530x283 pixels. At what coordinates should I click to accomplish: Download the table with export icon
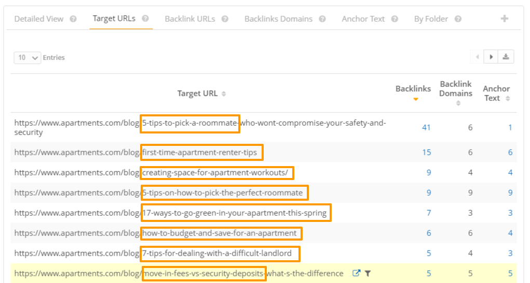point(506,56)
